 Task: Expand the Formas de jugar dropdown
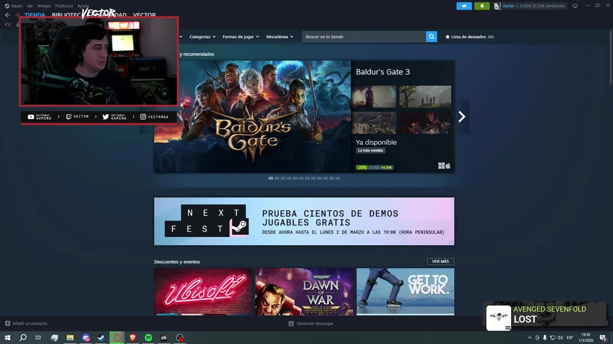tap(240, 37)
